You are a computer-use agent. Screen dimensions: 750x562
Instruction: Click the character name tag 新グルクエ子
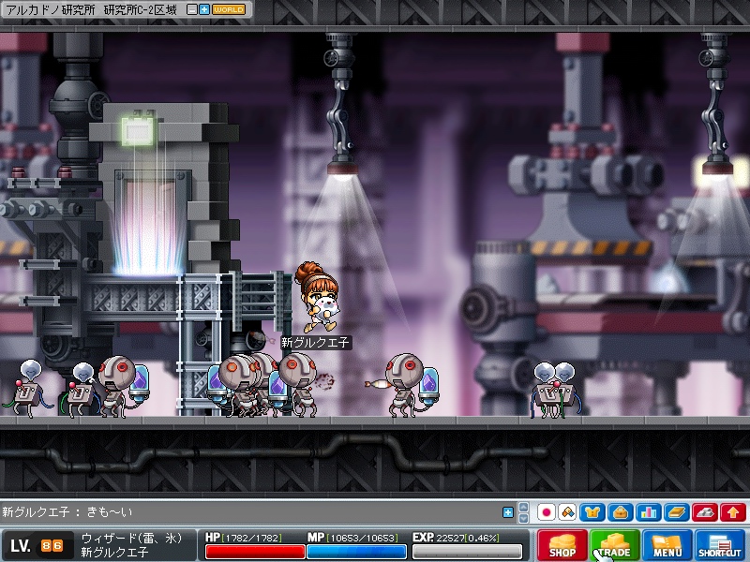pos(315,342)
